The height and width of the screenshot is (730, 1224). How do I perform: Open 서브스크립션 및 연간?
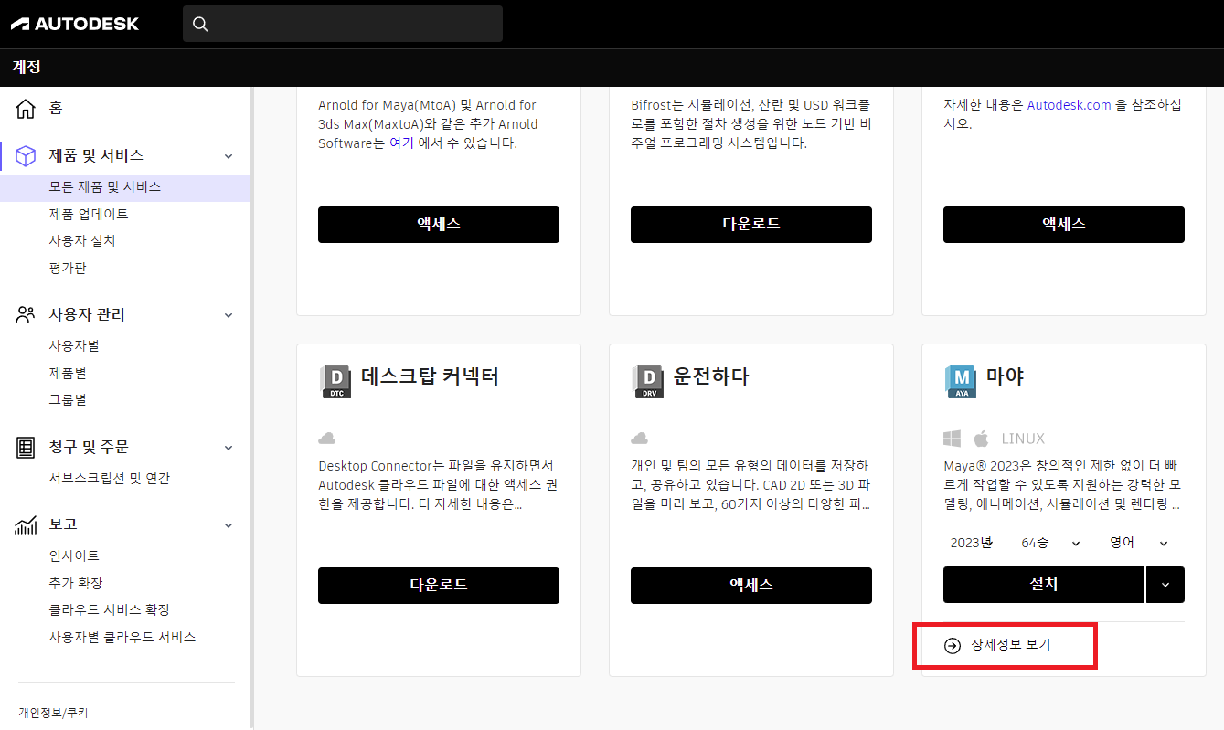110,479
